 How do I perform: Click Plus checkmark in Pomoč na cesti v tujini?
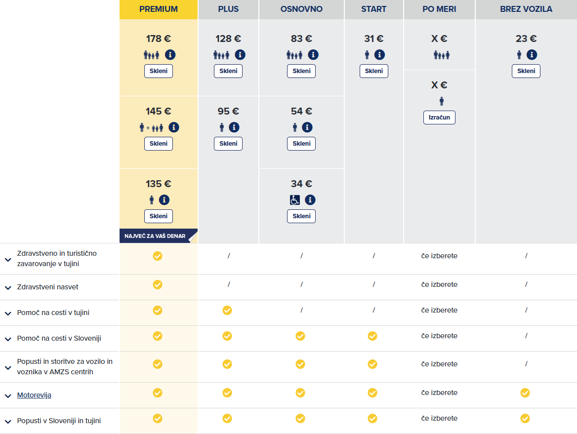coord(227,311)
